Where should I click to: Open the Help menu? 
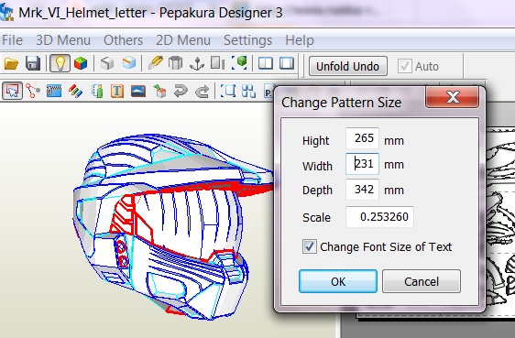coord(300,40)
